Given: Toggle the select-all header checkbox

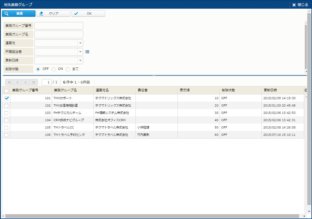Looking at the screenshot, I should (x=6, y=91).
